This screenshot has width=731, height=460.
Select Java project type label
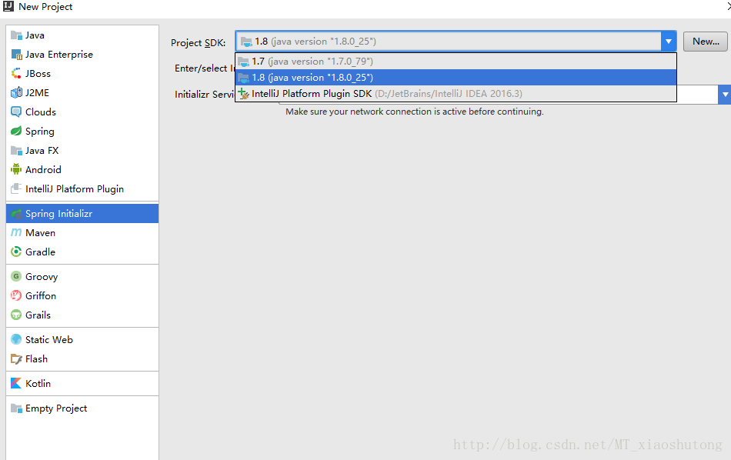coord(35,35)
